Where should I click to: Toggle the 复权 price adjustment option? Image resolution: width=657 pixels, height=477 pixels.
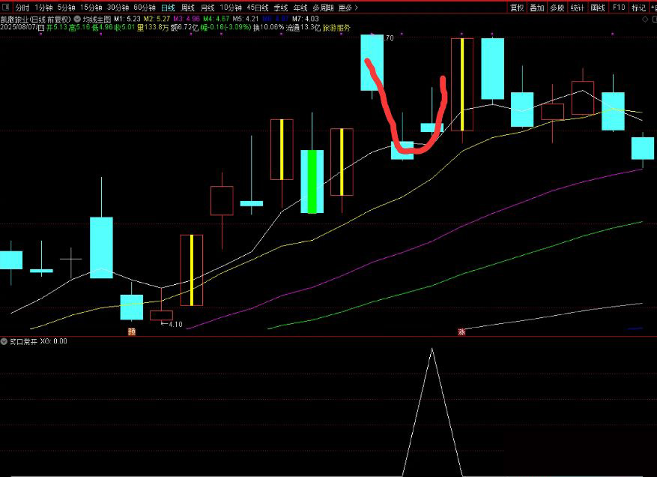517,7
